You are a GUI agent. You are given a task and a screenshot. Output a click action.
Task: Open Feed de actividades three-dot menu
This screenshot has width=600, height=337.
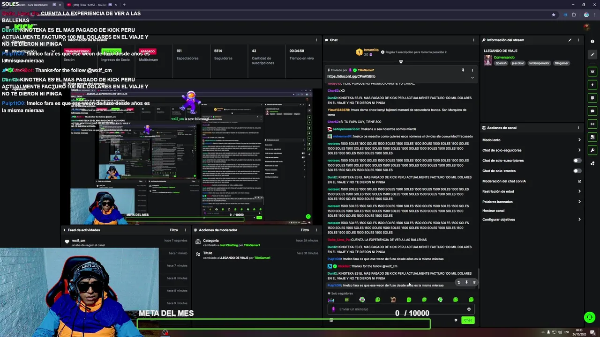[185, 230]
